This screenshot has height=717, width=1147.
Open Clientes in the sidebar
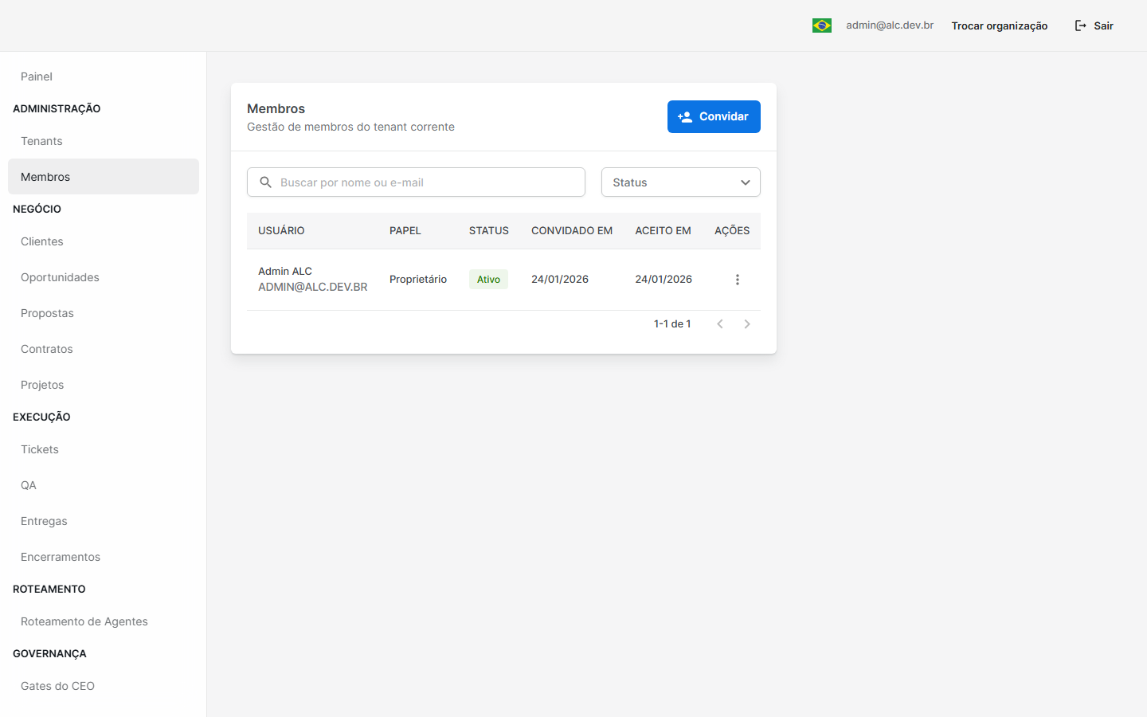click(104, 241)
